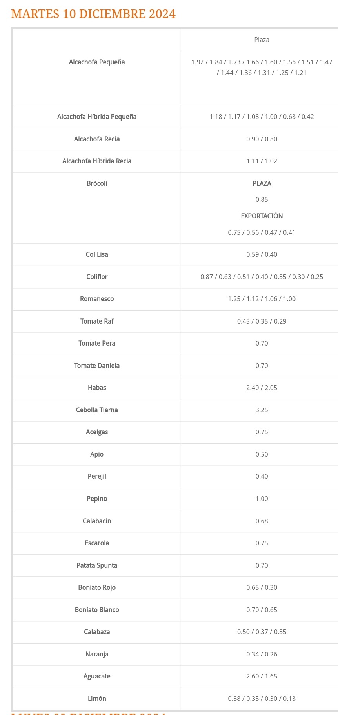Select the Aguacate price cell
The width and height of the screenshot is (338, 715).
point(262,676)
